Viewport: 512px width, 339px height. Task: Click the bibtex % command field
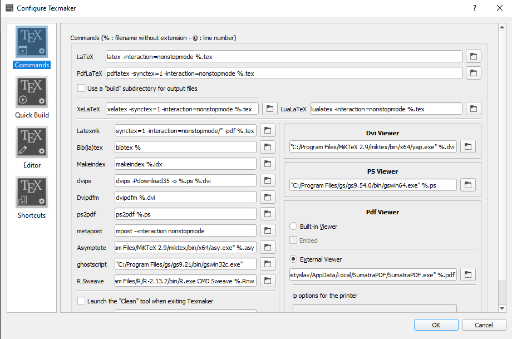tap(185, 148)
